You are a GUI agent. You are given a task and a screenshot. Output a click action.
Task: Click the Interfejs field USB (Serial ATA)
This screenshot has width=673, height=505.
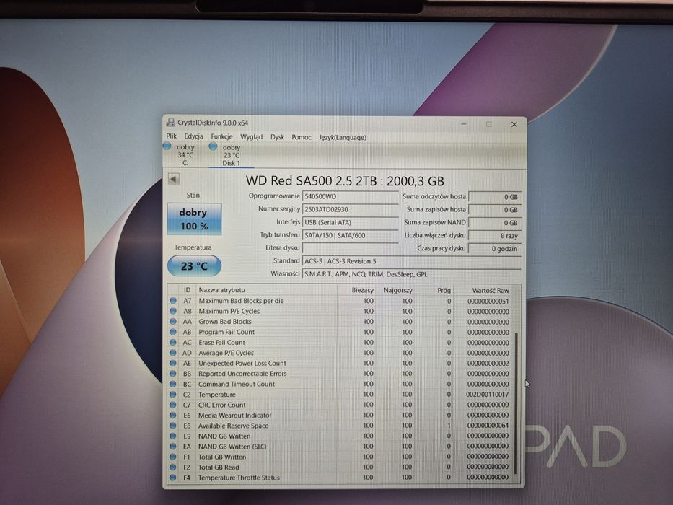351,222
